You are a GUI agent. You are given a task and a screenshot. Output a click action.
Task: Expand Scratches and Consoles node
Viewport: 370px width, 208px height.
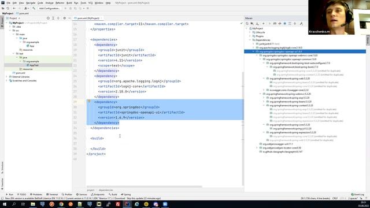pos(6,81)
